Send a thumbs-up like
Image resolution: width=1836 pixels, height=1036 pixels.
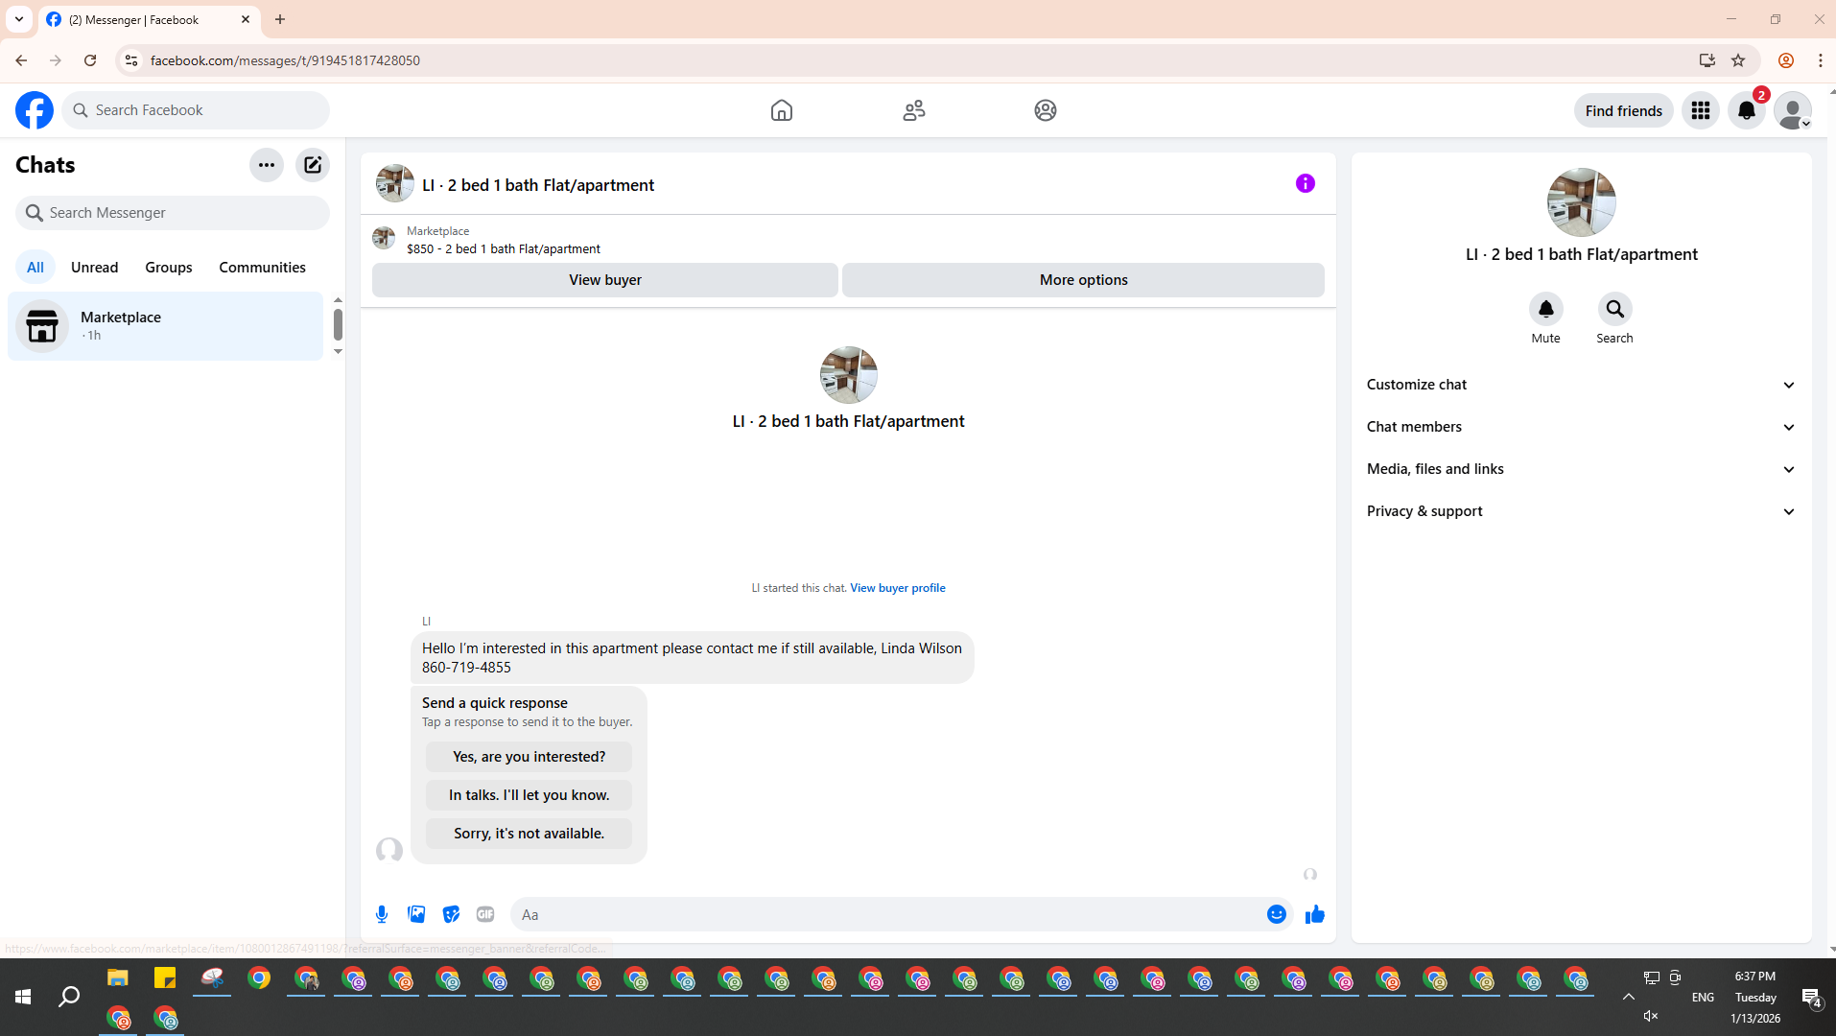click(x=1315, y=914)
